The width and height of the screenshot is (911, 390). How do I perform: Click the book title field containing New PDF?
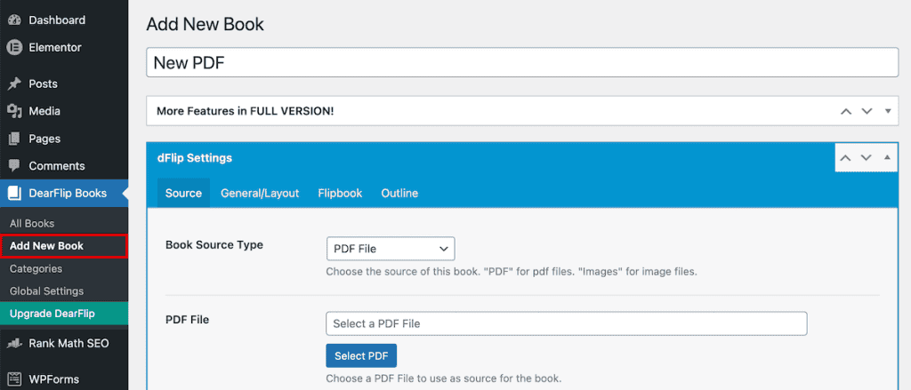(522, 62)
